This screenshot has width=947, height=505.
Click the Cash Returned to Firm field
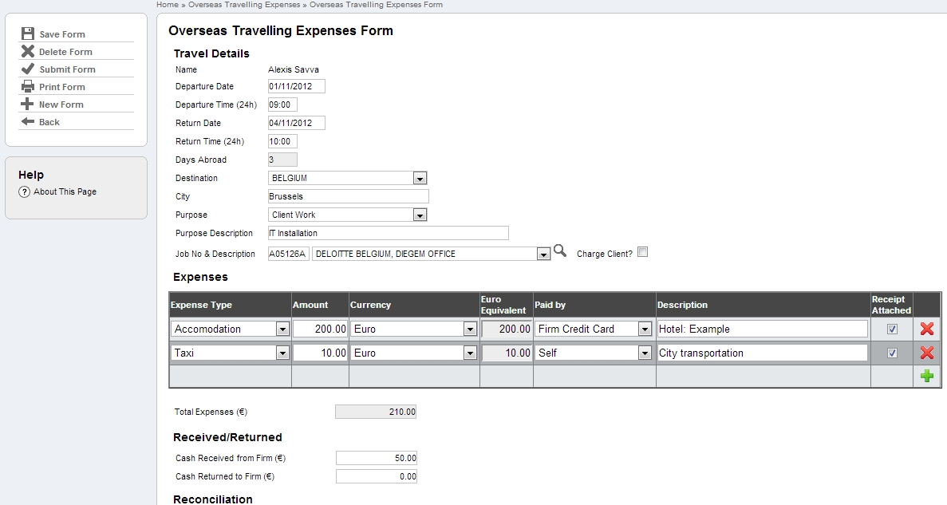(377, 476)
